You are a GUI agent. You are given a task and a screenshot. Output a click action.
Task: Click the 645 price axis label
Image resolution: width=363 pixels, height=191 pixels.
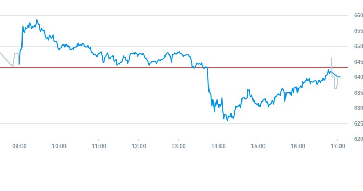[x=358, y=62]
